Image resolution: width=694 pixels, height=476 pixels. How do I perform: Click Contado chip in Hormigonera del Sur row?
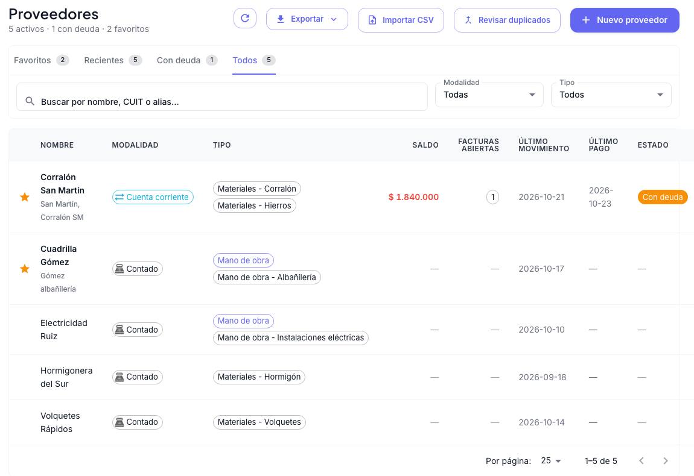pyautogui.click(x=137, y=377)
